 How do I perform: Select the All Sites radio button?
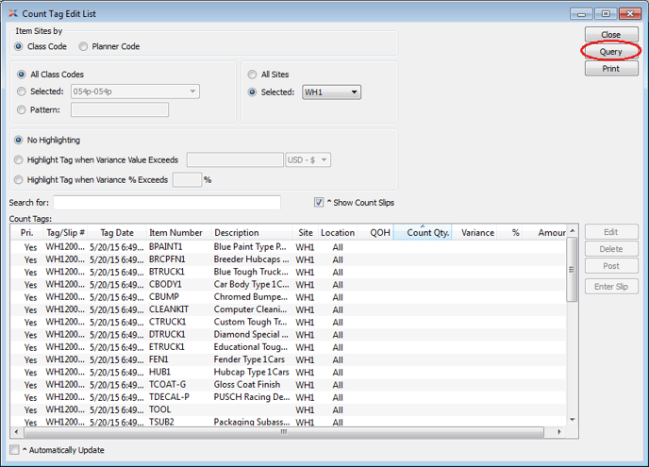[x=252, y=75]
